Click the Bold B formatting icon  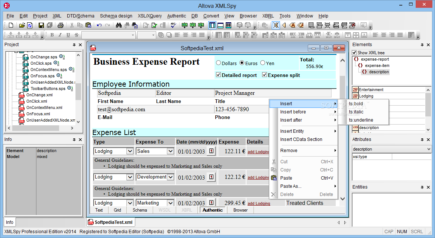click(x=52, y=35)
